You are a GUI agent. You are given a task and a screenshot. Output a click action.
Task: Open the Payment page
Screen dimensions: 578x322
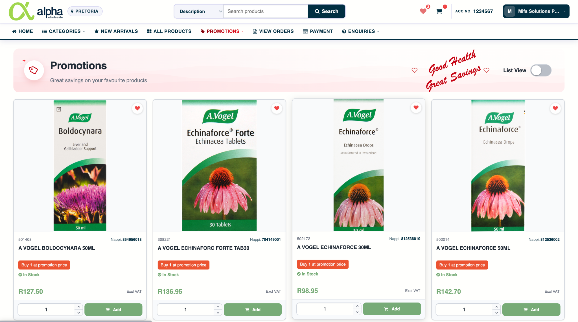pyautogui.click(x=318, y=31)
